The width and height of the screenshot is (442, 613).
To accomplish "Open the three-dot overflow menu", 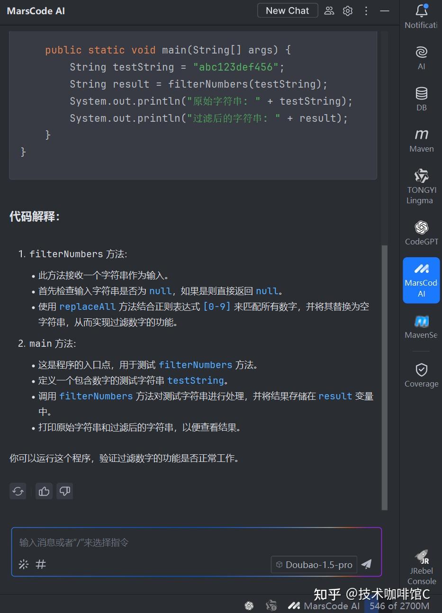I will click(366, 10).
